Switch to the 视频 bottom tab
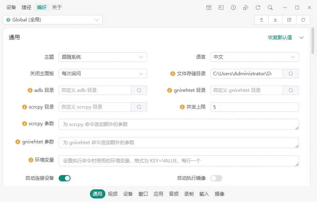The width and height of the screenshot is (317, 202). point(113,194)
